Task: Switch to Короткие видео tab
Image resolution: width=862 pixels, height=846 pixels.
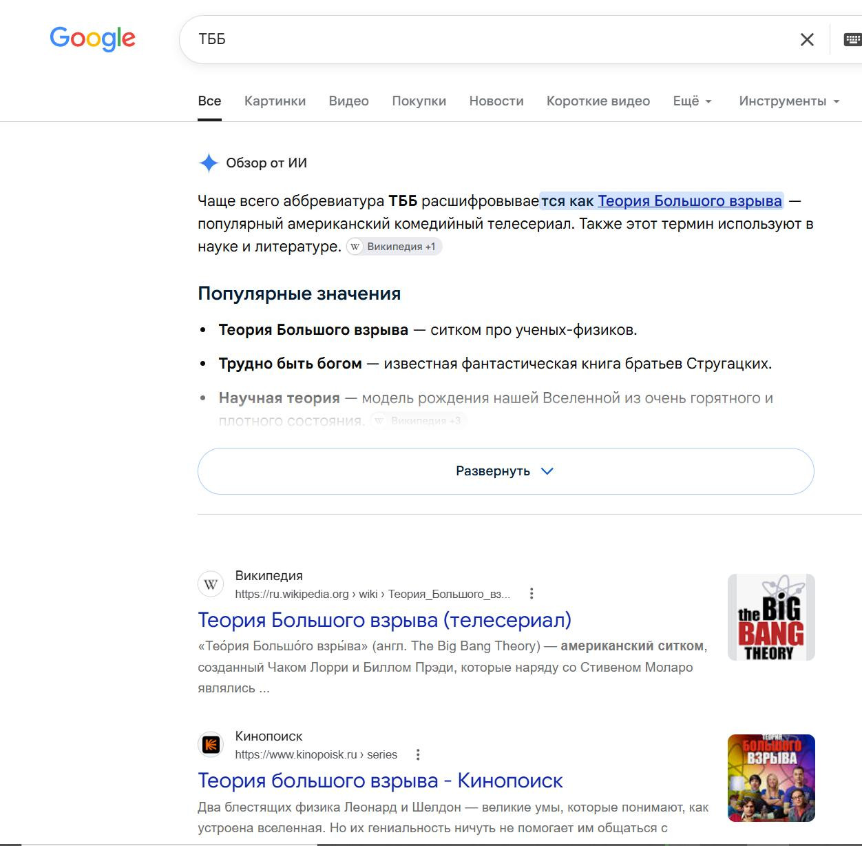Action: 598,101
